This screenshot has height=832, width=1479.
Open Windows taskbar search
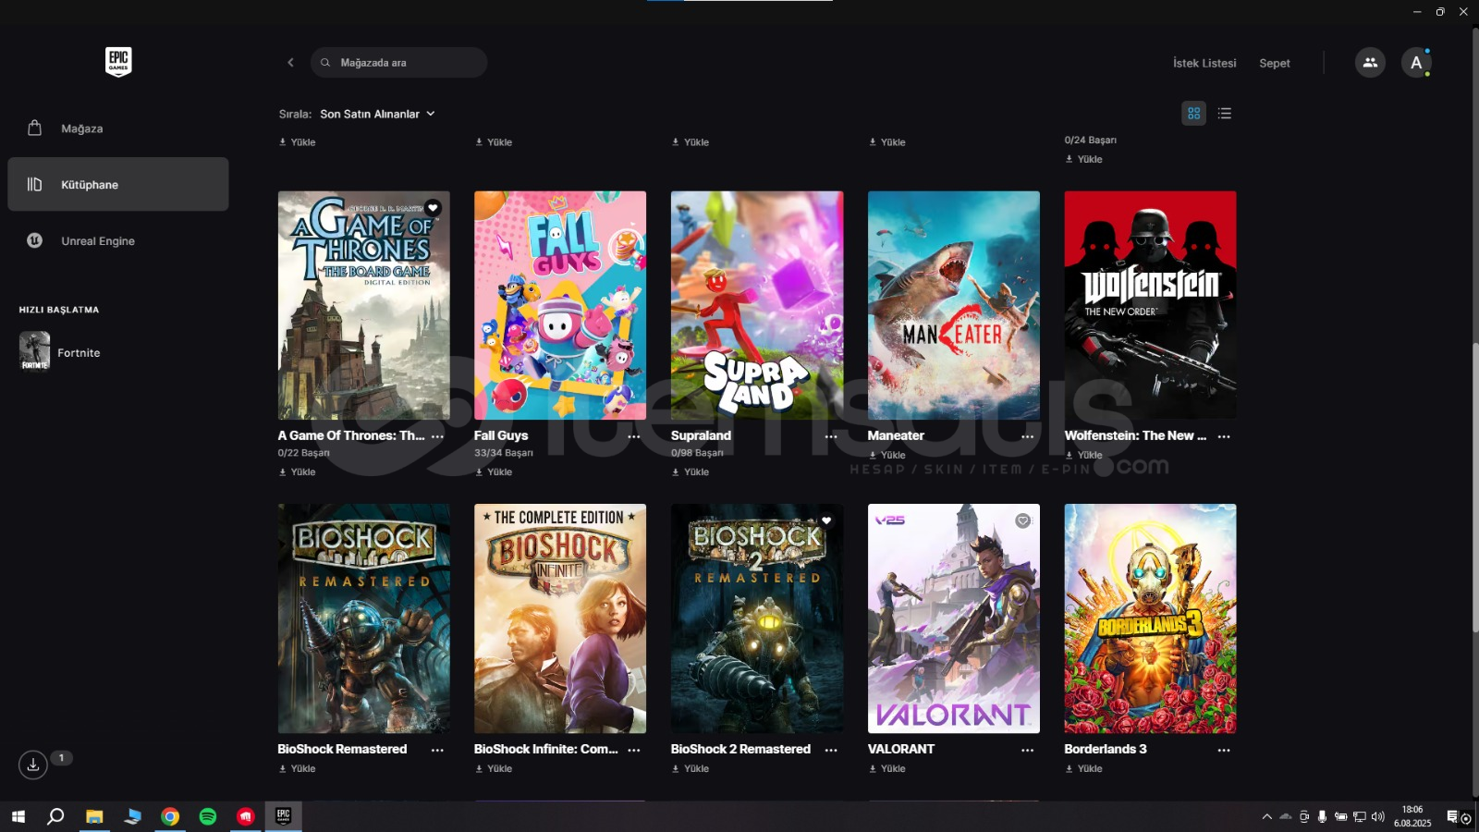[55, 816]
